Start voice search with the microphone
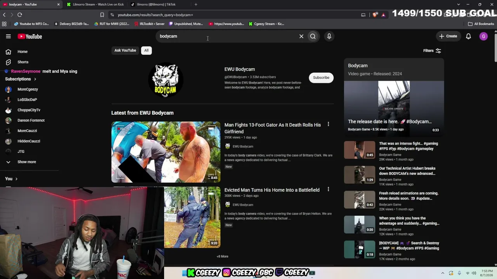The width and height of the screenshot is (497, 279). [x=329, y=36]
